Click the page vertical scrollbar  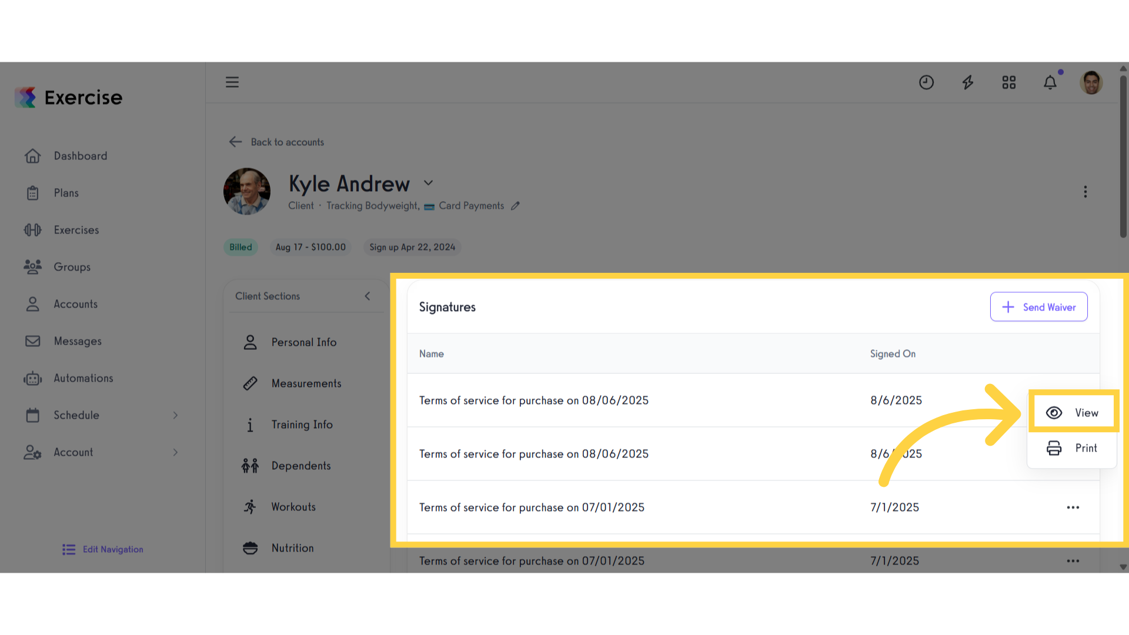[x=1123, y=156]
